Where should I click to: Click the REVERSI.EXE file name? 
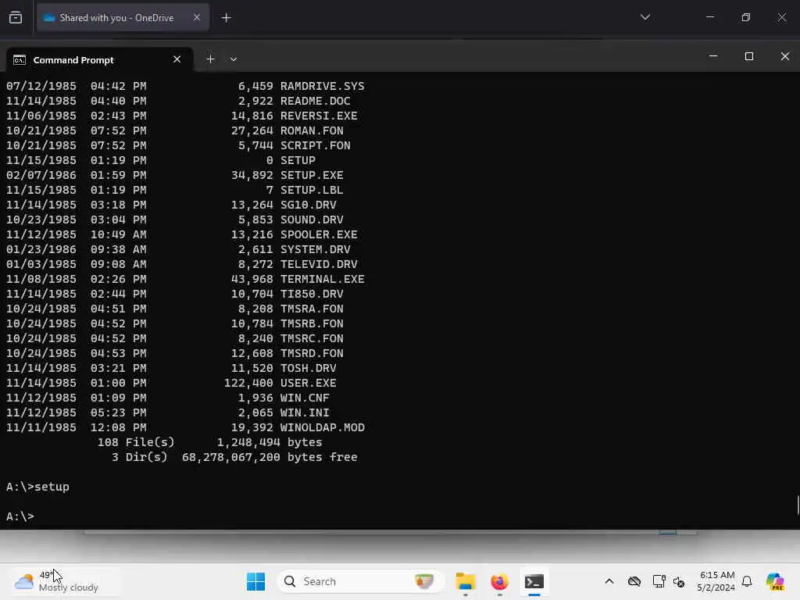(319, 116)
